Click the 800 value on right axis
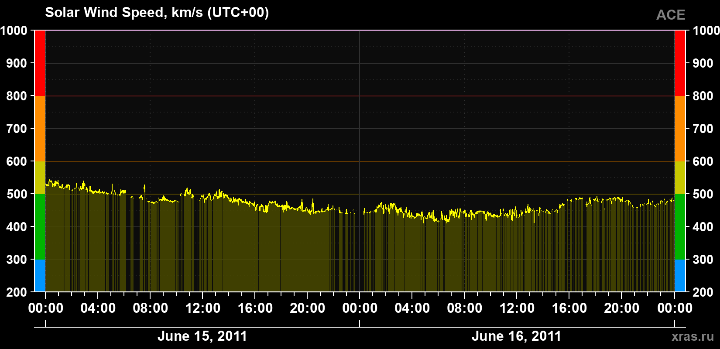The width and height of the screenshot is (720, 349). [703, 96]
